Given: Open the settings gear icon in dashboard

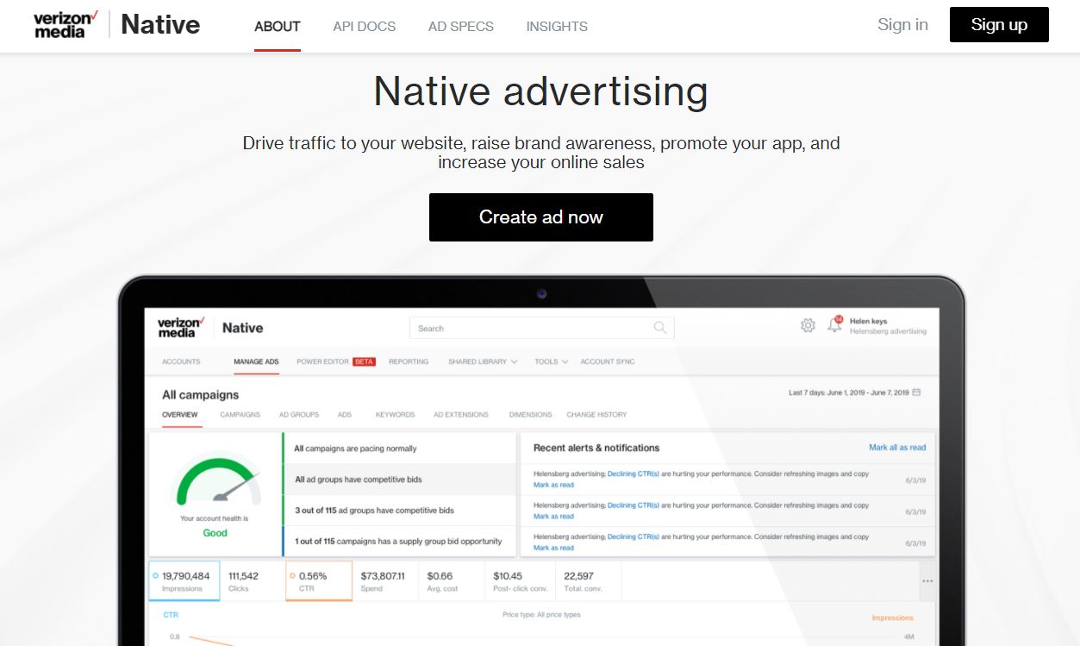Looking at the screenshot, I should tap(808, 325).
